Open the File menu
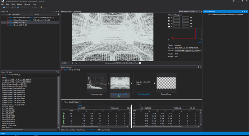This screenshot has width=249, height=136. pos(2,4)
